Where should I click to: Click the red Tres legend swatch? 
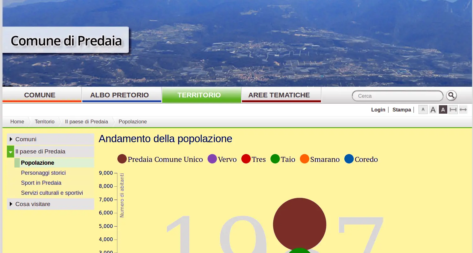coord(246,159)
